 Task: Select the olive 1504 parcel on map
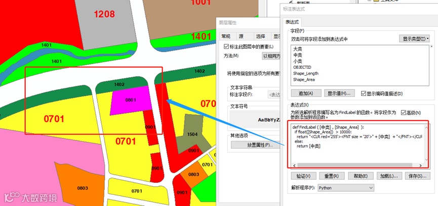point(193,133)
